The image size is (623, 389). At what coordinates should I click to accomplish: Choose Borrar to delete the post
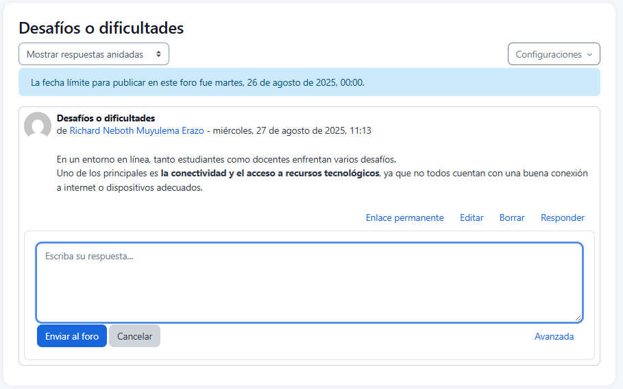[512, 217]
